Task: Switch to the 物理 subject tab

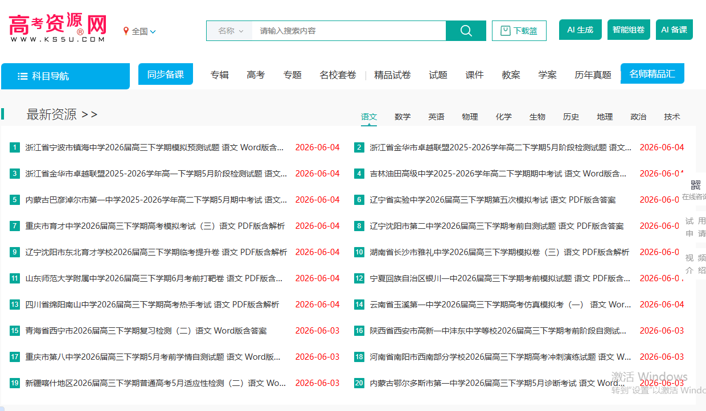Action: [x=470, y=117]
